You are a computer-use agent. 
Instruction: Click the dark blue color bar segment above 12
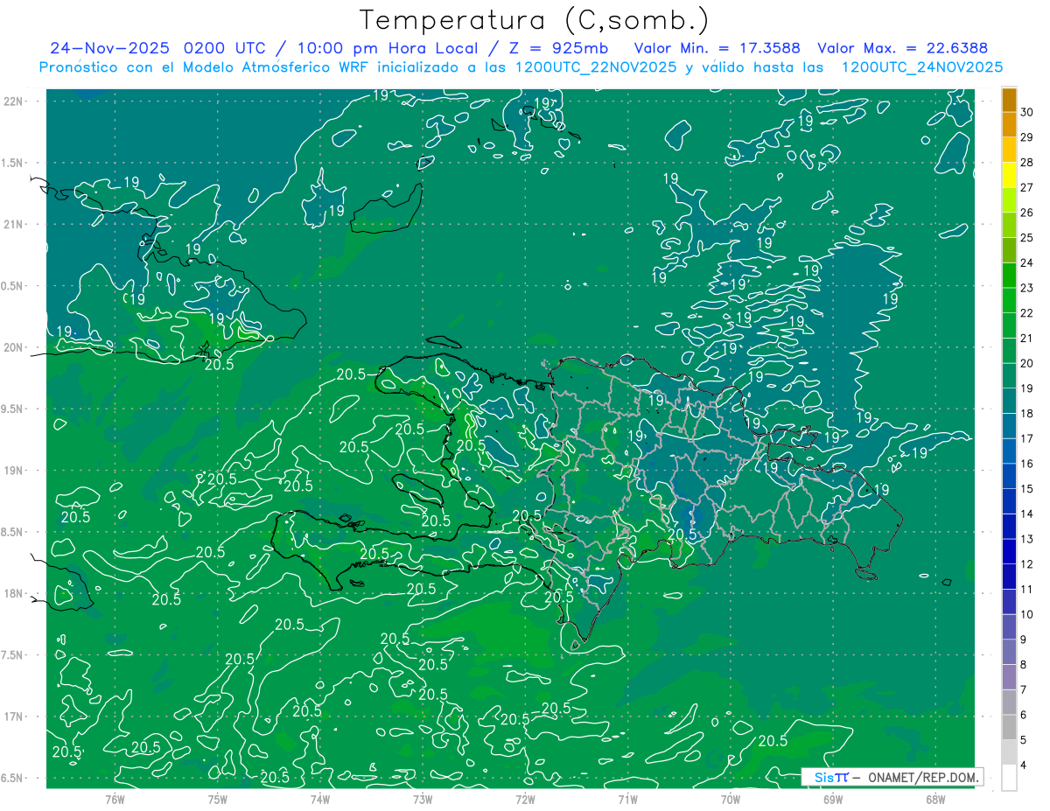pyautogui.click(x=1009, y=552)
